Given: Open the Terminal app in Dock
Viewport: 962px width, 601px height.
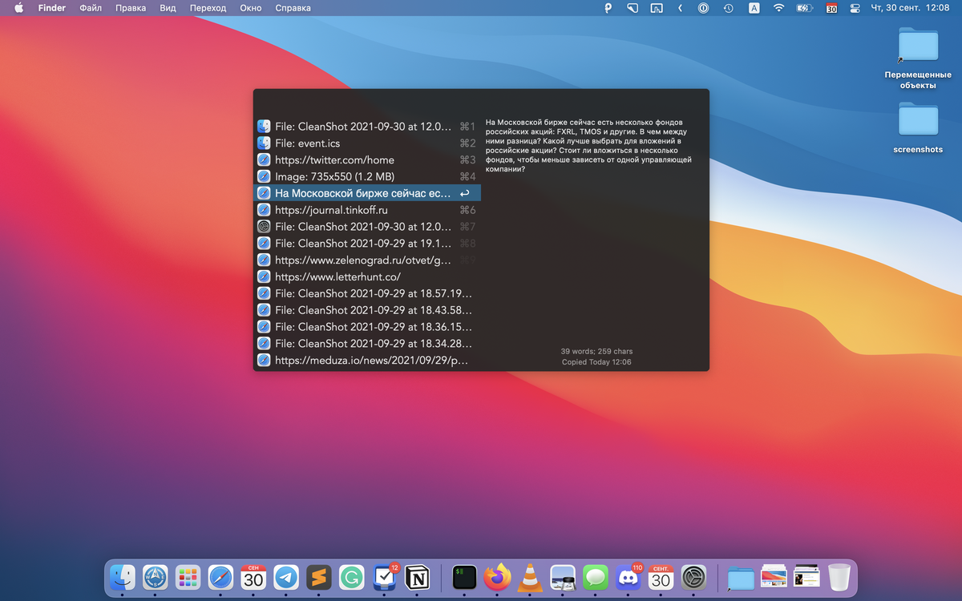Looking at the screenshot, I should coord(464,577).
